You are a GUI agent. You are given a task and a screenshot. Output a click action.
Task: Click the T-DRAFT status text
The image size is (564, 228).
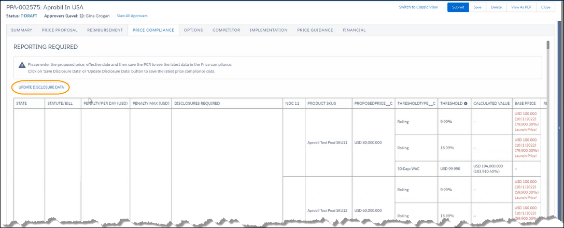click(29, 16)
